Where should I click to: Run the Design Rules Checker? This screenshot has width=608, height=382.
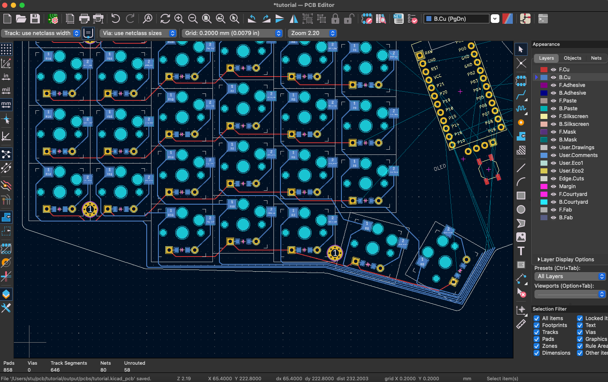412,19
